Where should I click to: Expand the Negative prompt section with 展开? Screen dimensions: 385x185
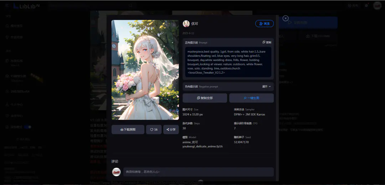point(266,87)
